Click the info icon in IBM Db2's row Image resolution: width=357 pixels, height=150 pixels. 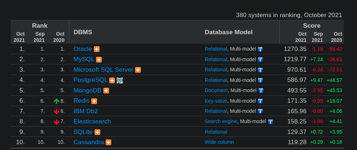(260, 111)
